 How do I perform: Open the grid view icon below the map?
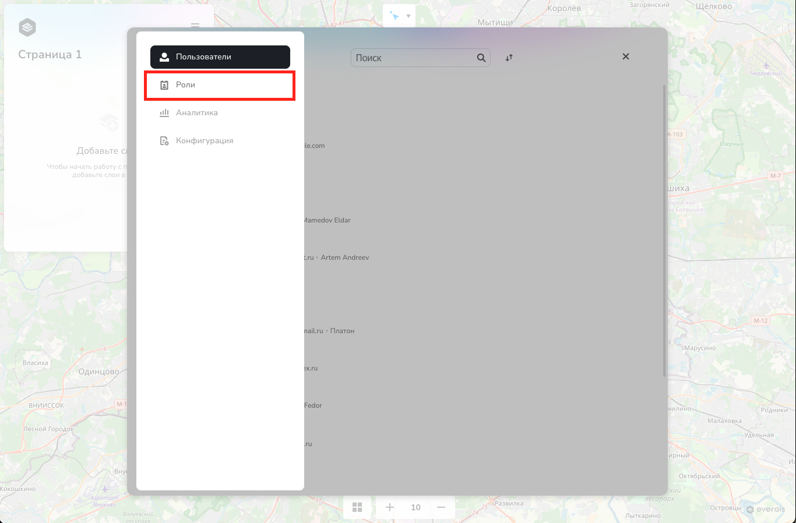click(x=357, y=507)
